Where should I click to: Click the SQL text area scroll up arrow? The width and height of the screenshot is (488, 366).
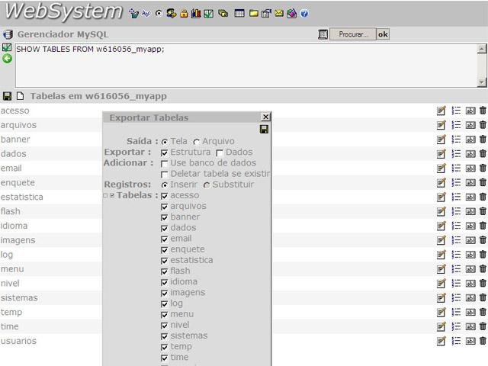(x=481, y=49)
